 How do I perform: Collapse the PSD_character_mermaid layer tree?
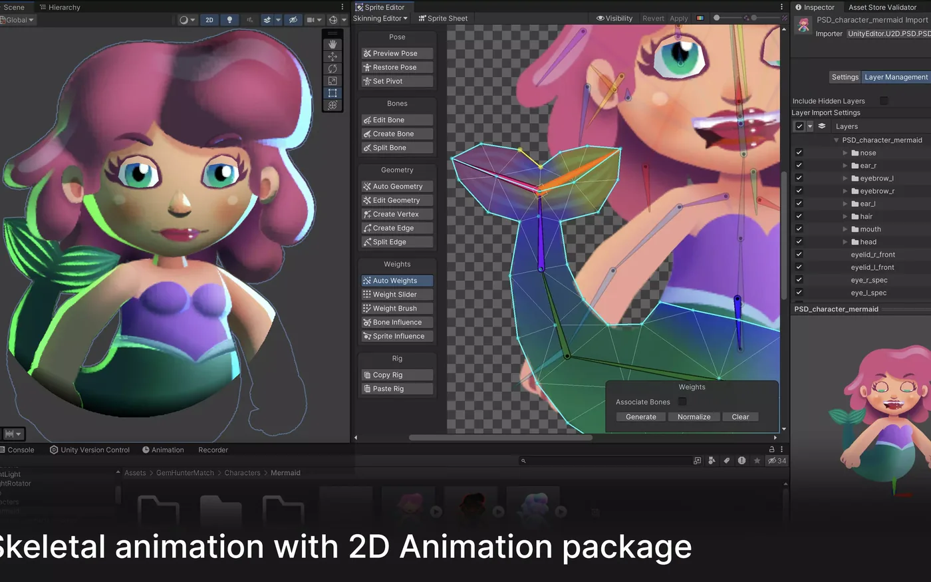point(837,140)
